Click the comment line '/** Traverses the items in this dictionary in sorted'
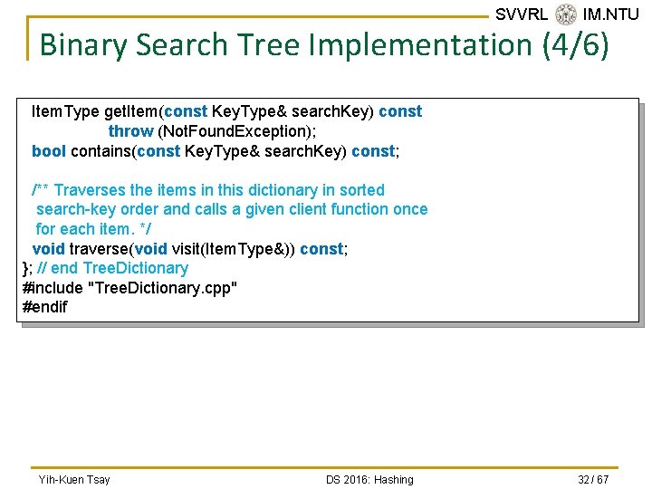Image resolution: width=652 pixels, height=489 pixels. 208,190
